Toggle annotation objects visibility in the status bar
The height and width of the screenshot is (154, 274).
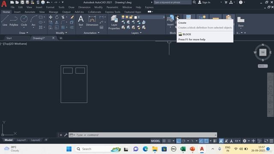click(x=221, y=141)
